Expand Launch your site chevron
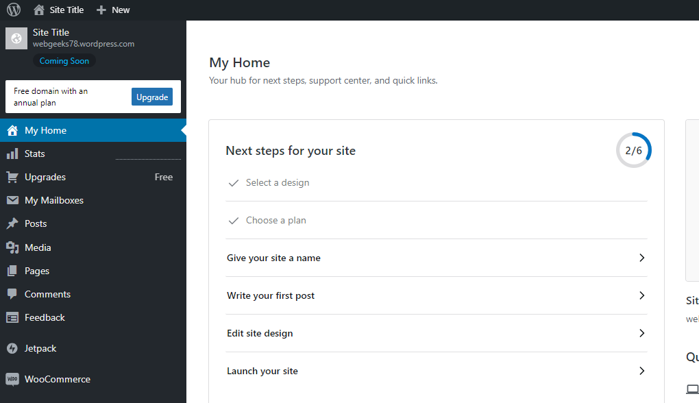 point(641,371)
